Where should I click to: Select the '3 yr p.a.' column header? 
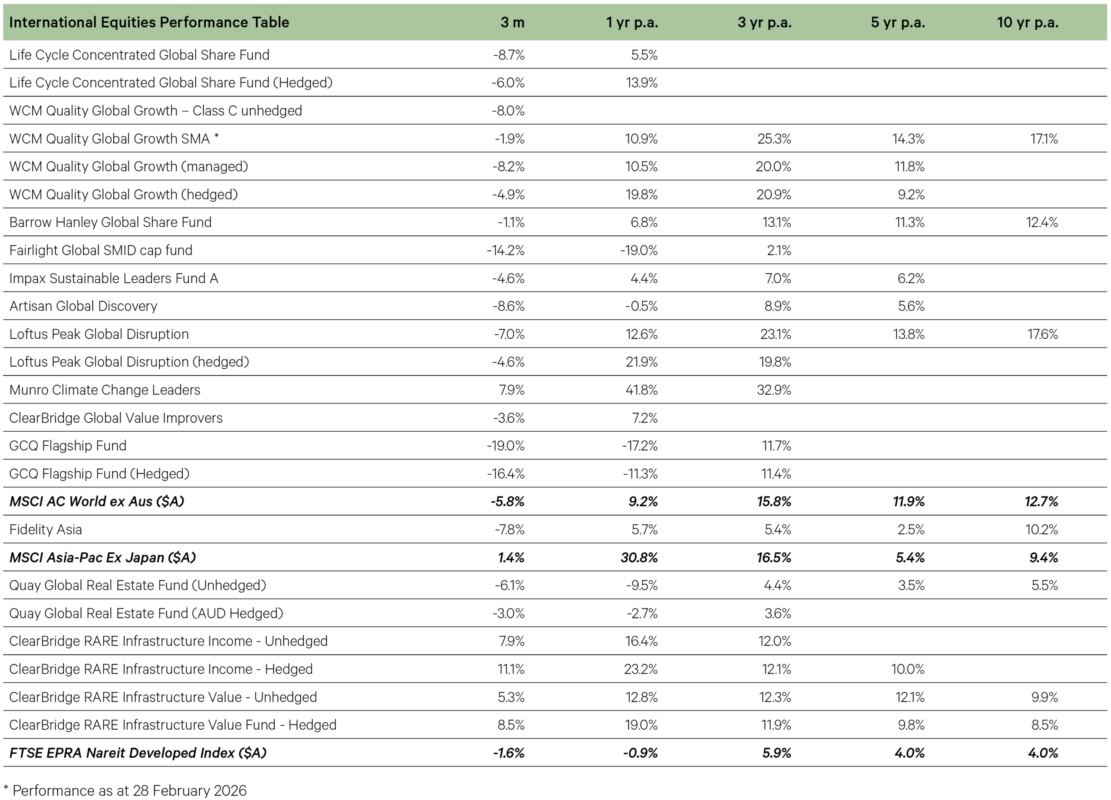point(764,23)
